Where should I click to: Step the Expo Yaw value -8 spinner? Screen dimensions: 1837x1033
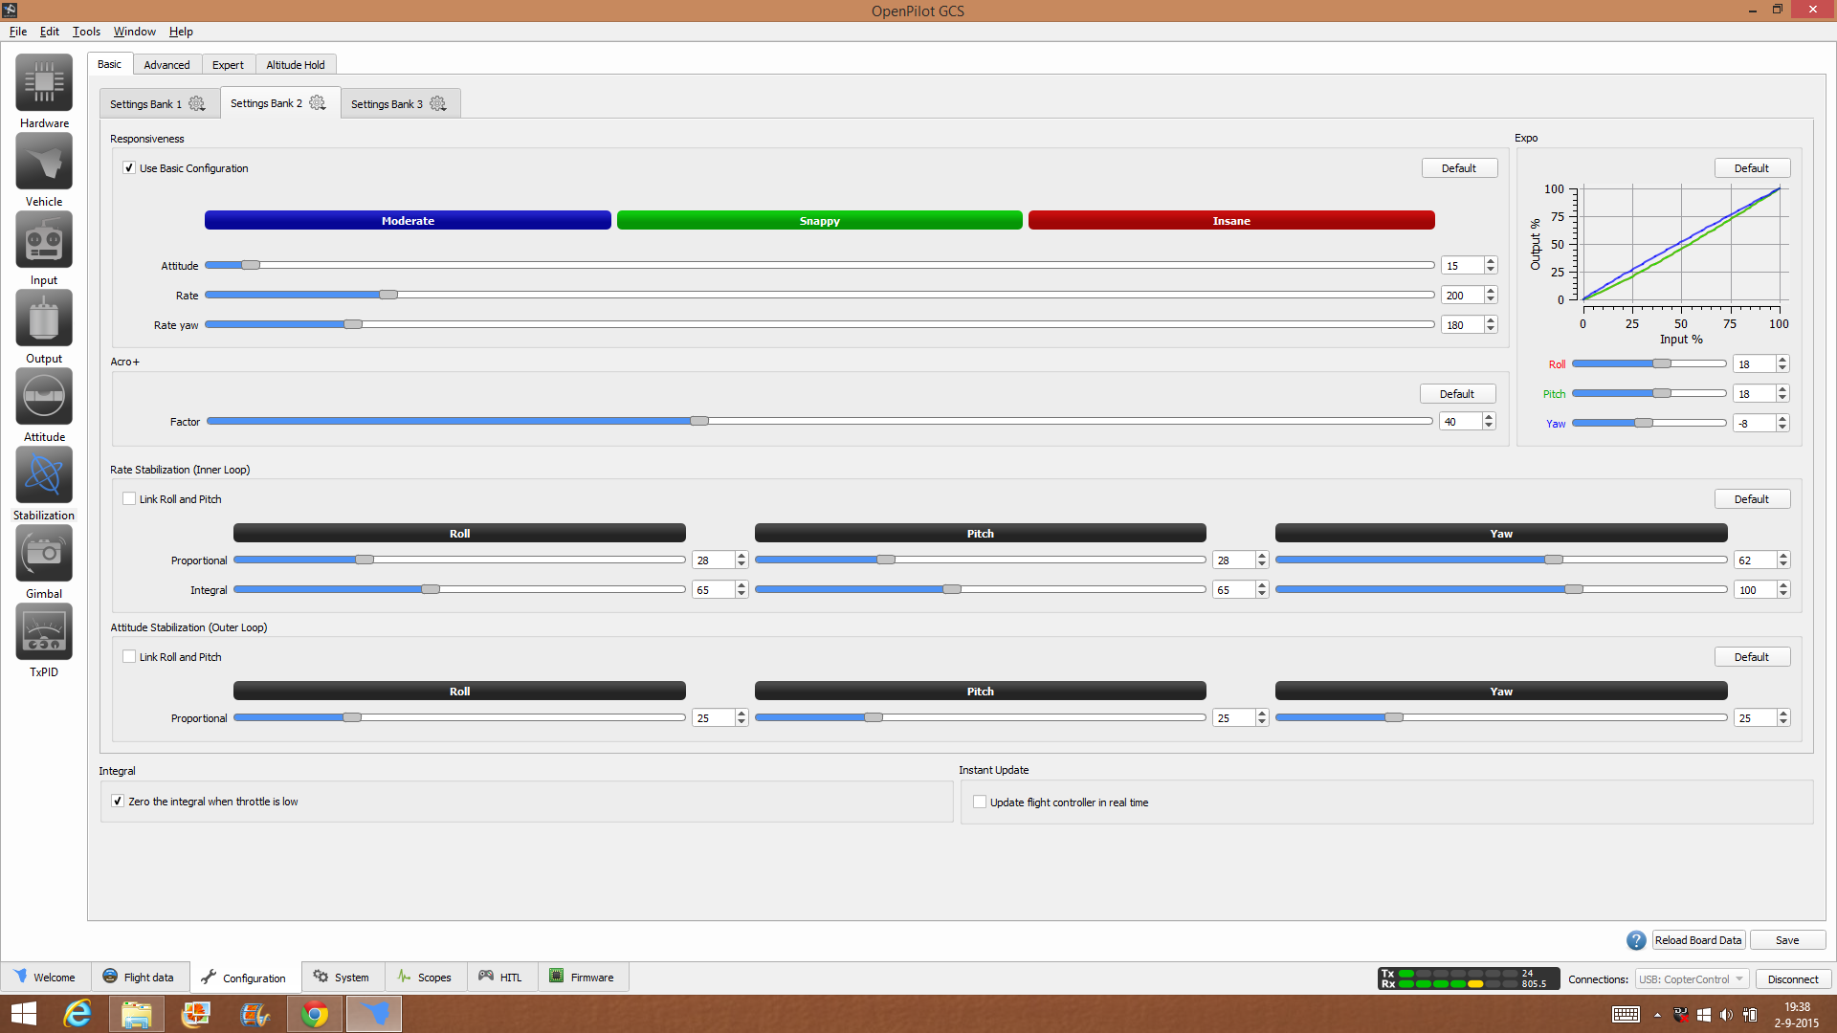(x=1782, y=423)
